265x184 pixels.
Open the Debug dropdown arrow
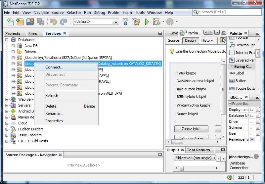[163, 22]
